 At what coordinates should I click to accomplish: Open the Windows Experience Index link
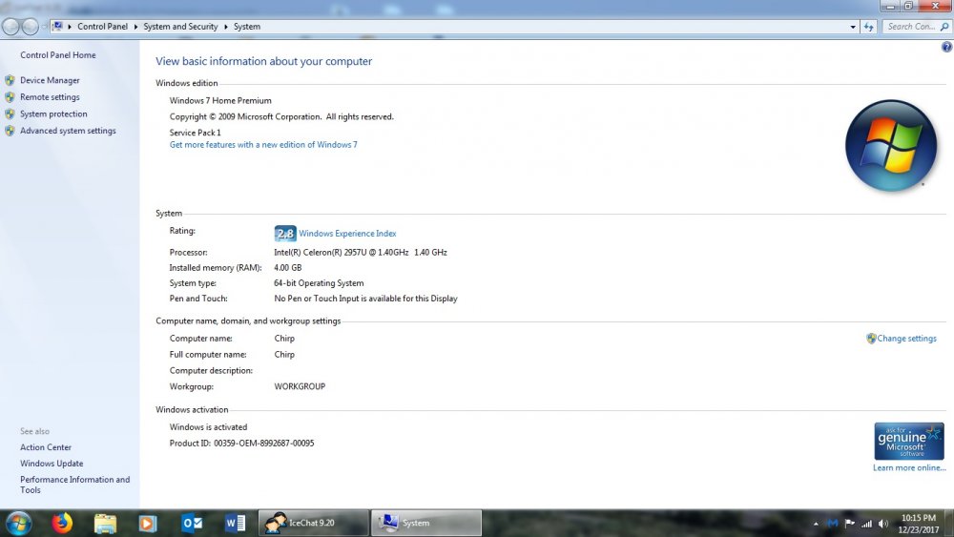point(347,234)
